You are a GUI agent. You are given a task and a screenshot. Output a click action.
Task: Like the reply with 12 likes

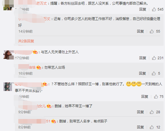(152, 127)
